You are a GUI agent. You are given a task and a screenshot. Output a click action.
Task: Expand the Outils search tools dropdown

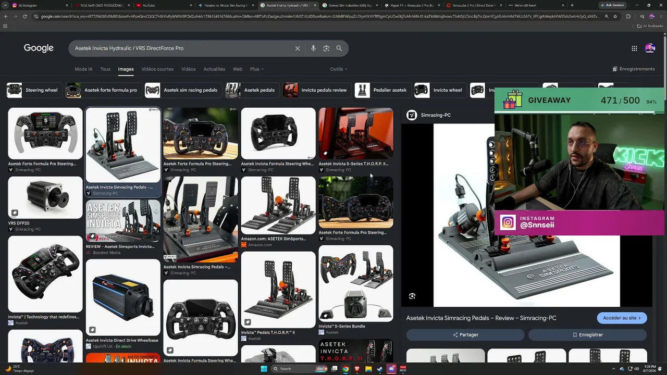pyautogui.click(x=339, y=69)
